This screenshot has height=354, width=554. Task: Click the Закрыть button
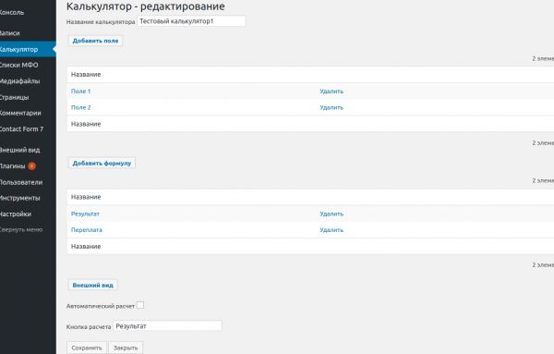(x=126, y=348)
